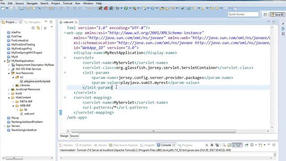Switch to the Servers tab
286x161 pixels.
[x=100, y=145]
